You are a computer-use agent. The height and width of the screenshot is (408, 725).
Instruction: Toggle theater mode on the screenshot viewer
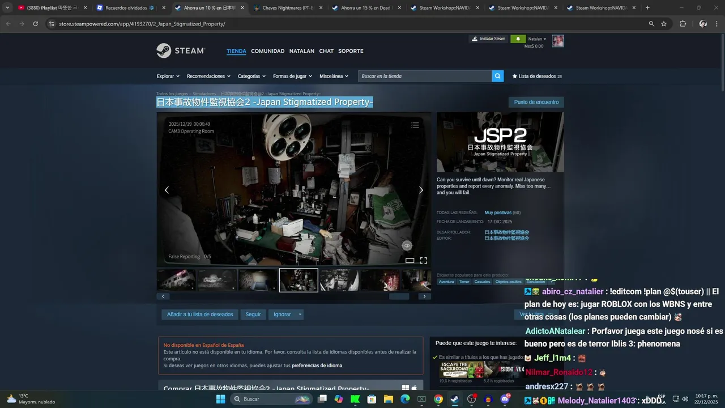tap(410, 260)
